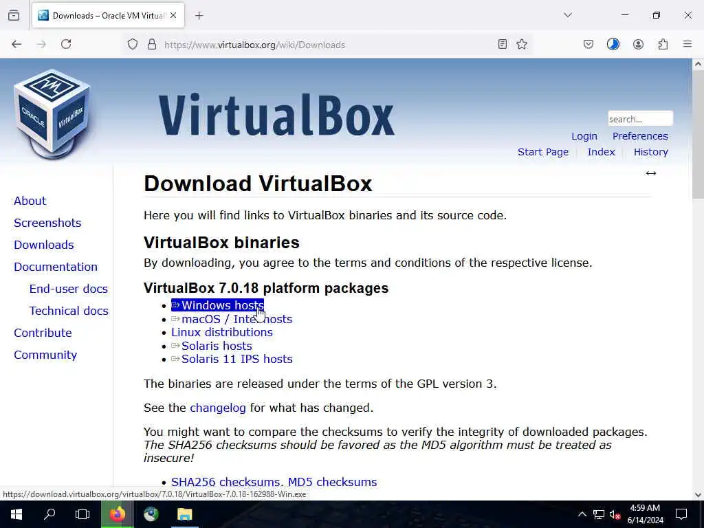This screenshot has height=528, width=704.
Task: Expand the list all tabs dropdown
Action: pos(568,15)
